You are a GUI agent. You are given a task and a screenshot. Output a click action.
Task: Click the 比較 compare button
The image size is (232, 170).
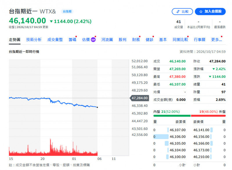tap(182, 12)
